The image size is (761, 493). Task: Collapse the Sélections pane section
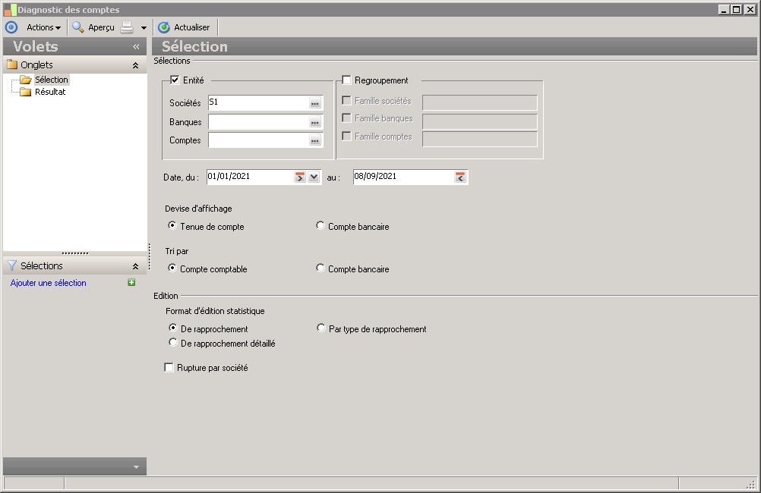click(x=135, y=266)
